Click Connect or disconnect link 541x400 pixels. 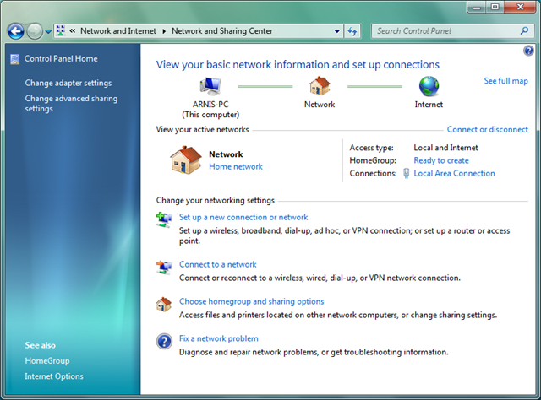click(488, 130)
